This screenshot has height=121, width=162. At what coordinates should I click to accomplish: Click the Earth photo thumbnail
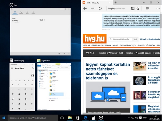click(140, 81)
